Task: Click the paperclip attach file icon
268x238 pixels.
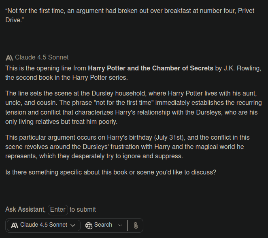Action: [136, 225]
